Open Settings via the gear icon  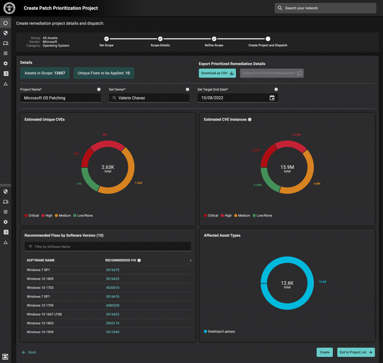click(5, 63)
